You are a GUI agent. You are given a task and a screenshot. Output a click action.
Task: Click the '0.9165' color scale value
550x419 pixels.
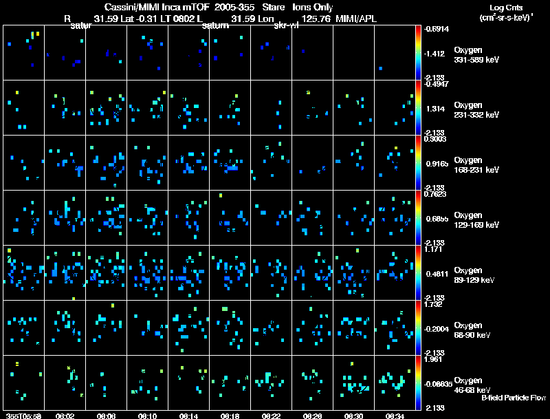click(436, 164)
